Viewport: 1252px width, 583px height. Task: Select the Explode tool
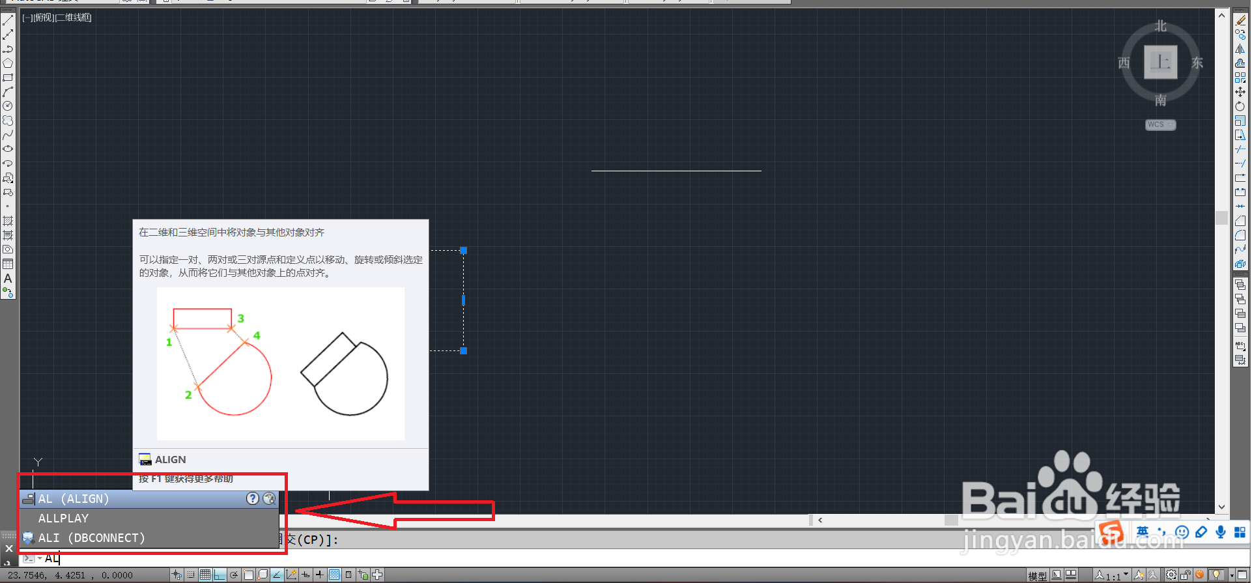point(1240,264)
